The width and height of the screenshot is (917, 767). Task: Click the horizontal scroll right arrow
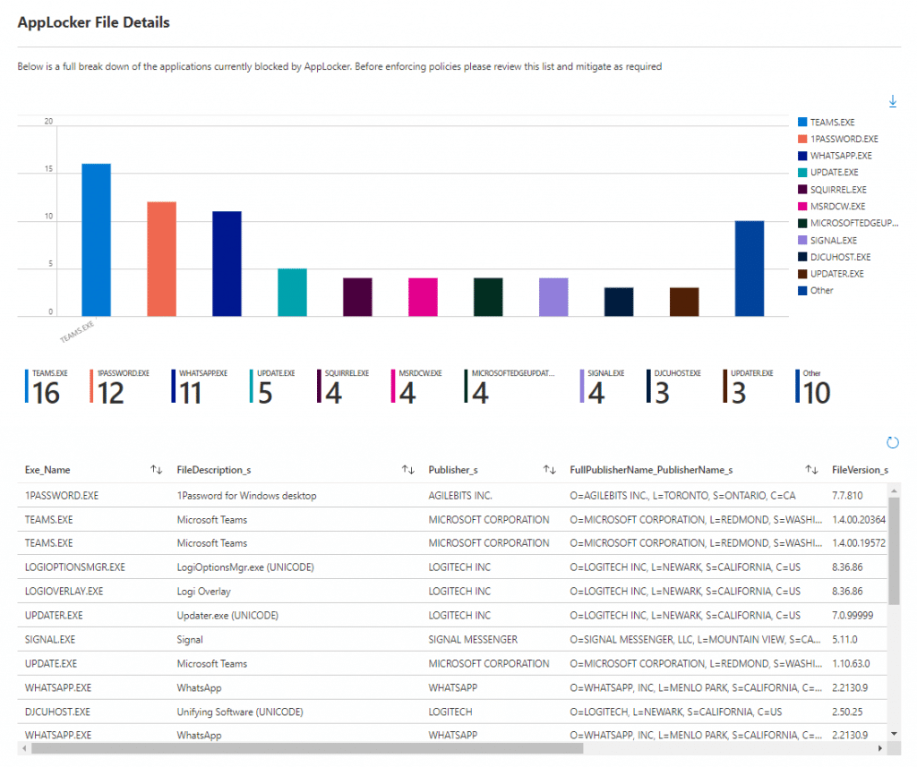880,748
